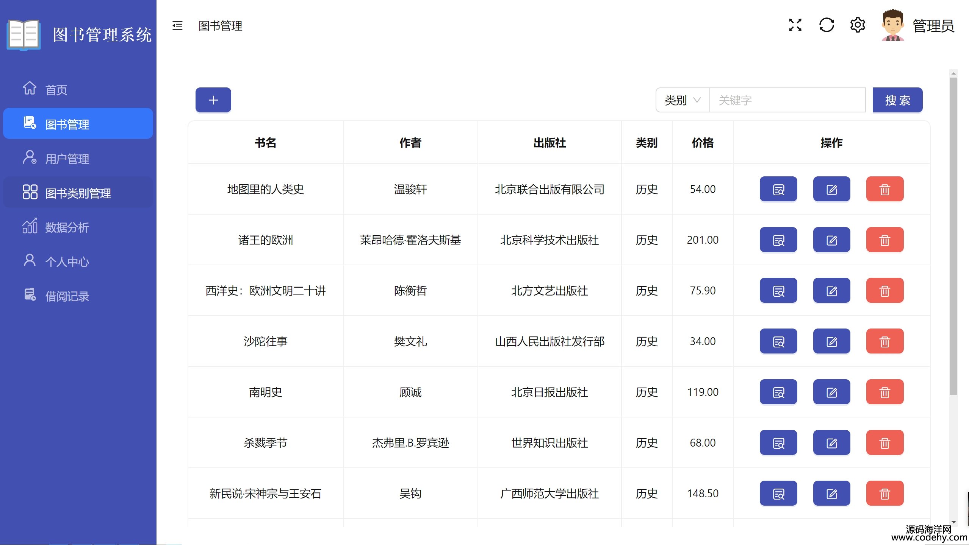Select 图书管理 in sidebar menu

click(x=78, y=123)
